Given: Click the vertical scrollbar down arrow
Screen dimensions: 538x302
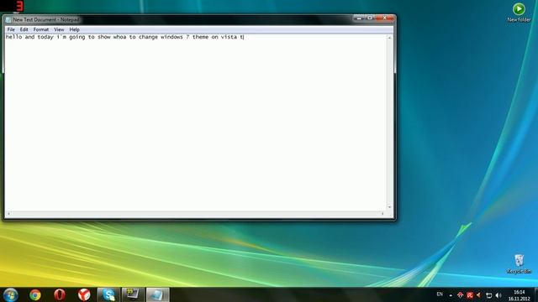Looking at the screenshot, I should pyautogui.click(x=389, y=207).
